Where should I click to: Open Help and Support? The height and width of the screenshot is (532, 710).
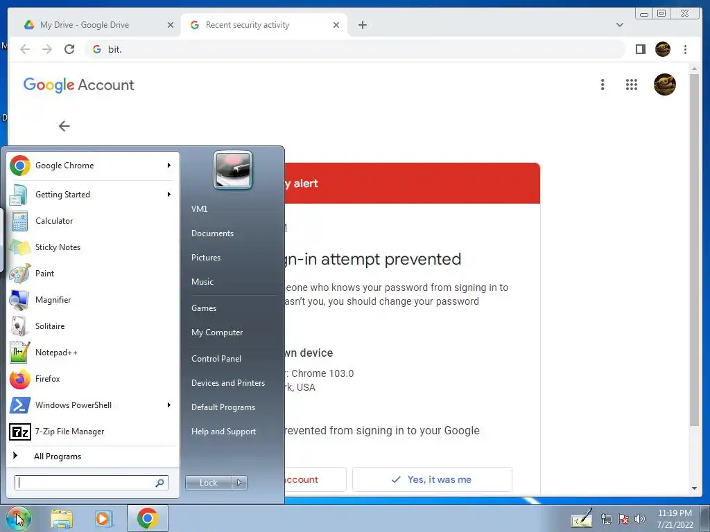coord(224,432)
